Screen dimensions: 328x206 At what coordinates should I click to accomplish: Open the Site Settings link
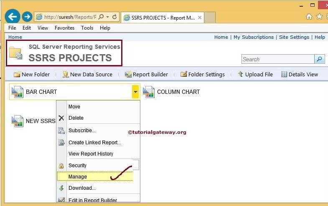[294, 37]
